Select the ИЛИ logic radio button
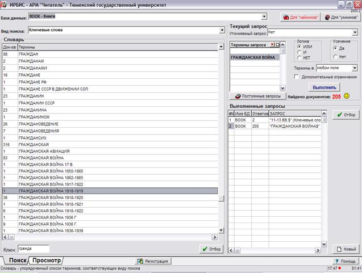 point(299,47)
